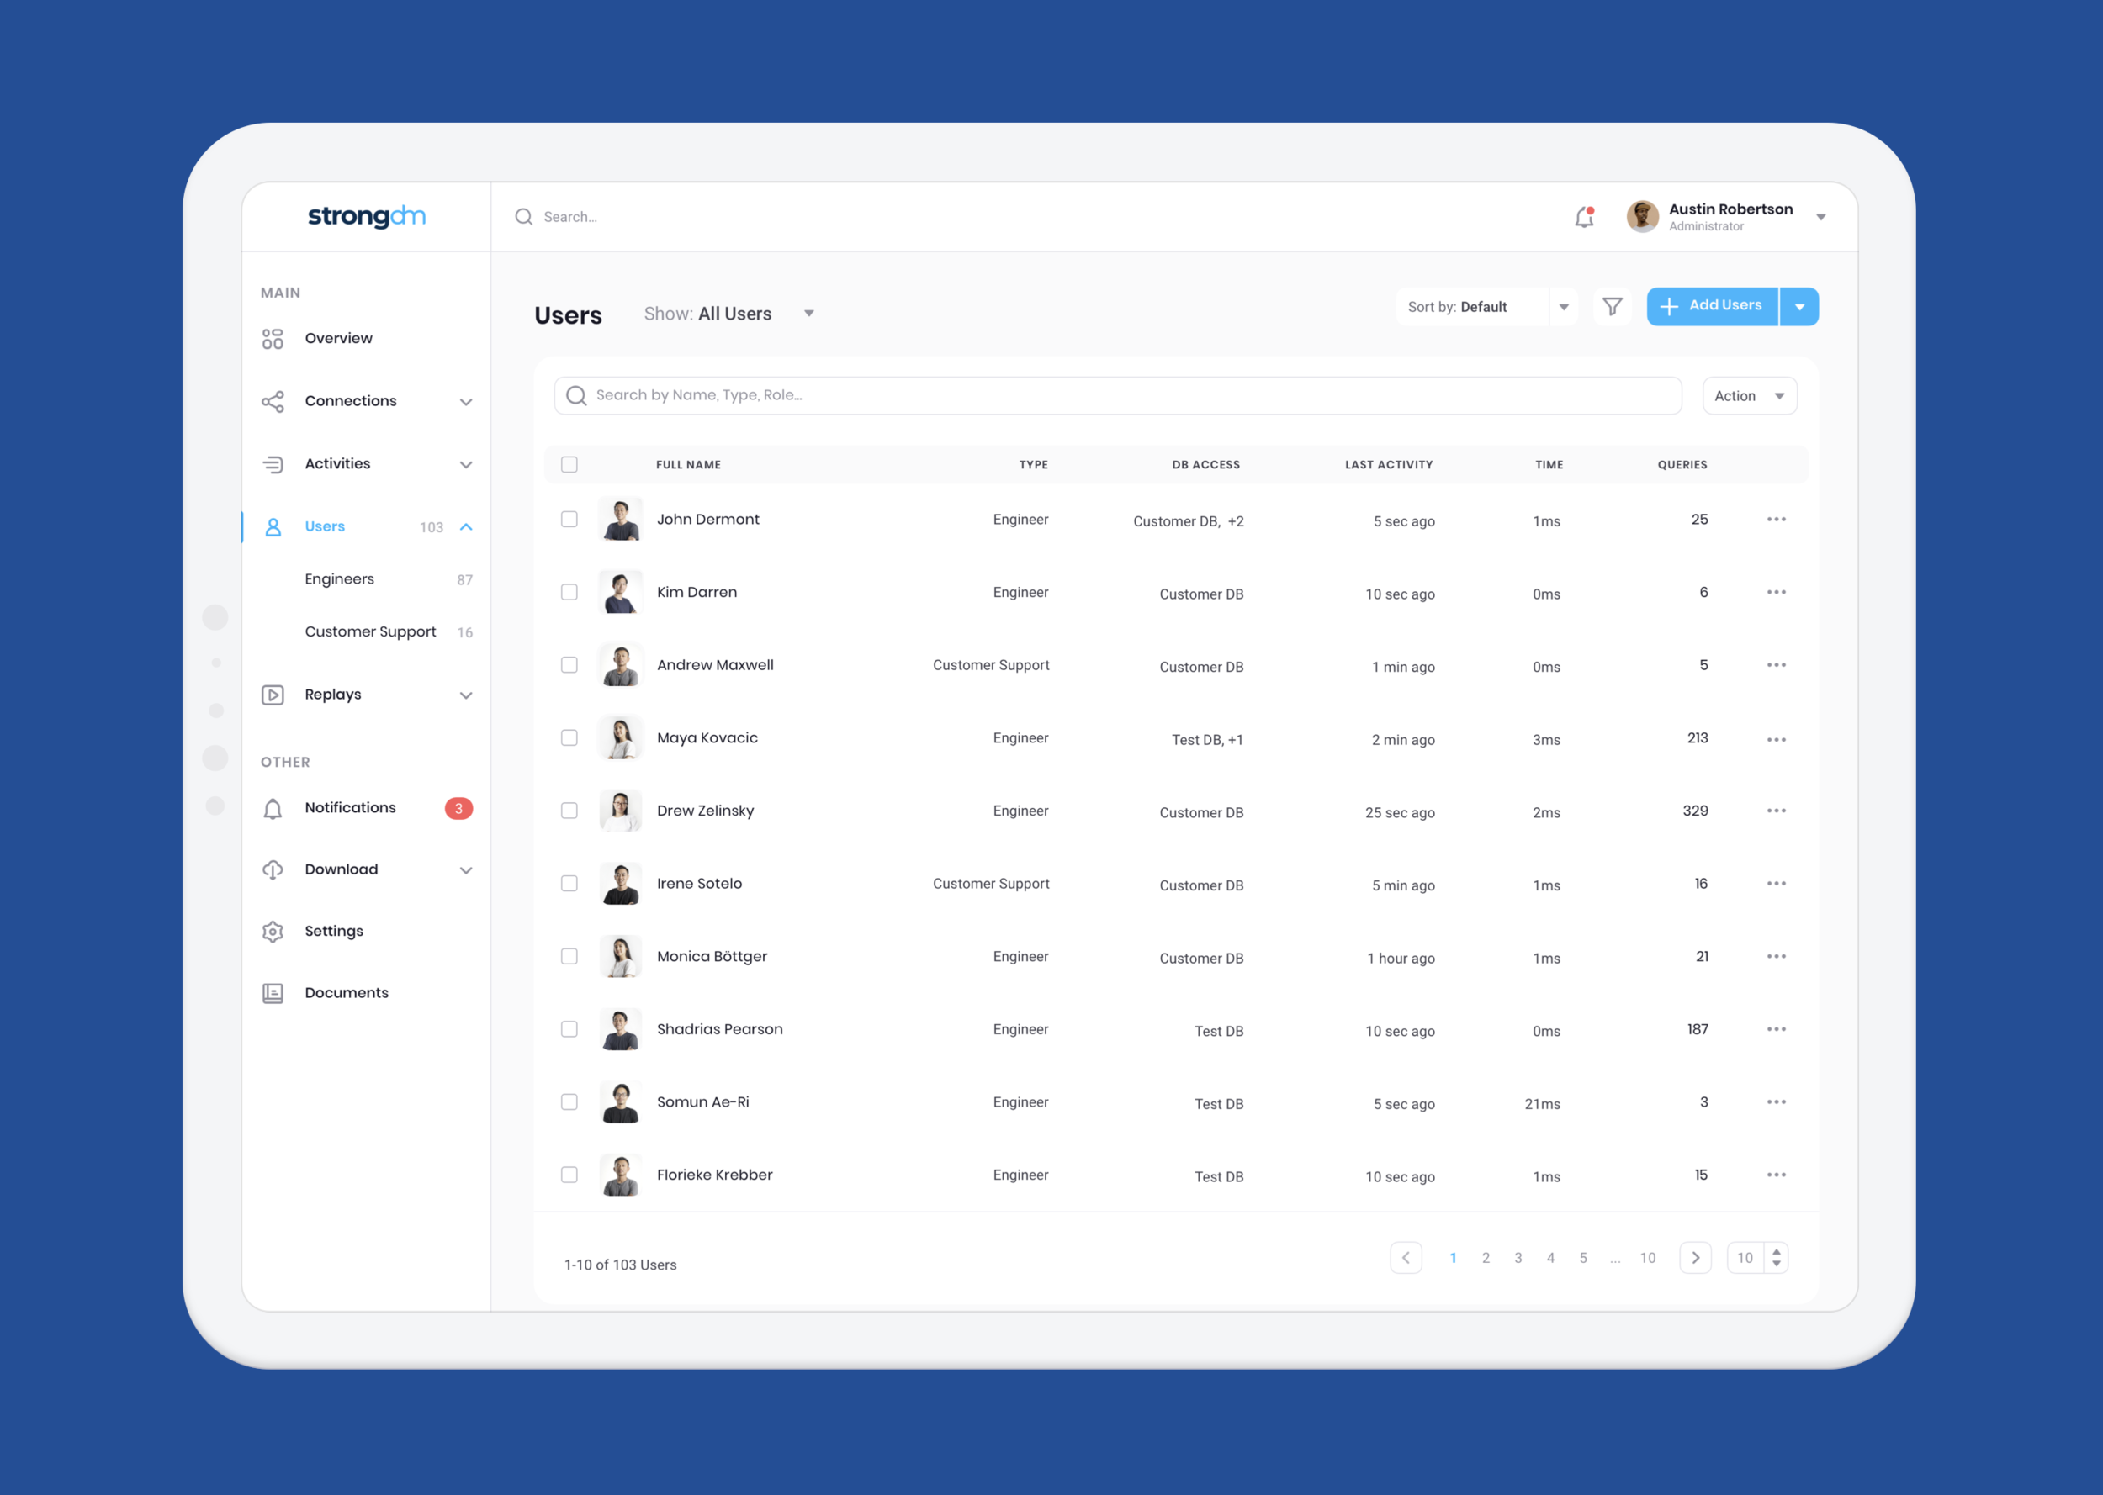The height and width of the screenshot is (1495, 2103).
Task: Select Customer Support submenu item
Action: coord(370,631)
